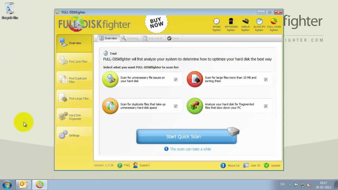This screenshot has width=338, height=190.
Task: Switch to the Overview tab
Action: (x=108, y=38)
